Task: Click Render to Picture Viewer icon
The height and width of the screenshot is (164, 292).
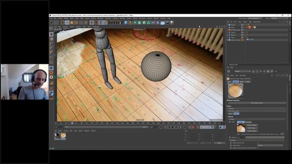Action: [115, 23]
